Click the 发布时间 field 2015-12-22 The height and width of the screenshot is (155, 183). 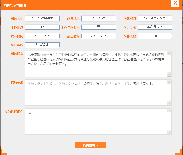click(x=42, y=36)
